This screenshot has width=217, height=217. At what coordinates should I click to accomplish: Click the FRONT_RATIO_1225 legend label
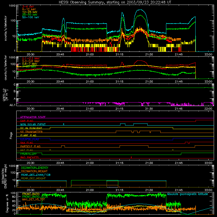click(35, 197)
